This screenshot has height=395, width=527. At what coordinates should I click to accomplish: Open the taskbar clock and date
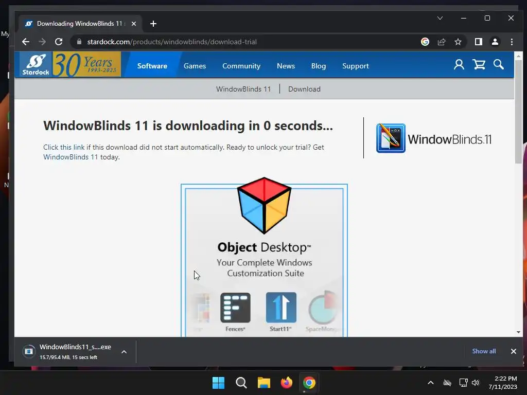click(503, 383)
